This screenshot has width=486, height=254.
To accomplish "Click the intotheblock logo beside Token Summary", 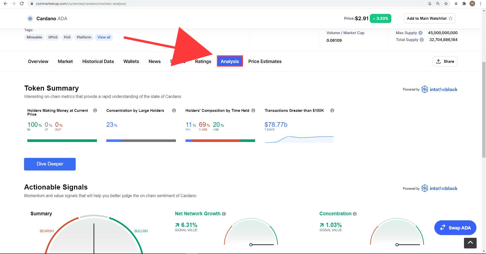I will 439,89.
